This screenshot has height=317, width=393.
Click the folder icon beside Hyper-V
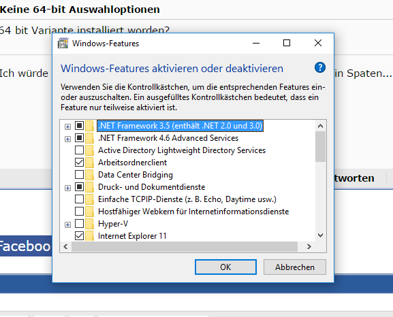89,224
